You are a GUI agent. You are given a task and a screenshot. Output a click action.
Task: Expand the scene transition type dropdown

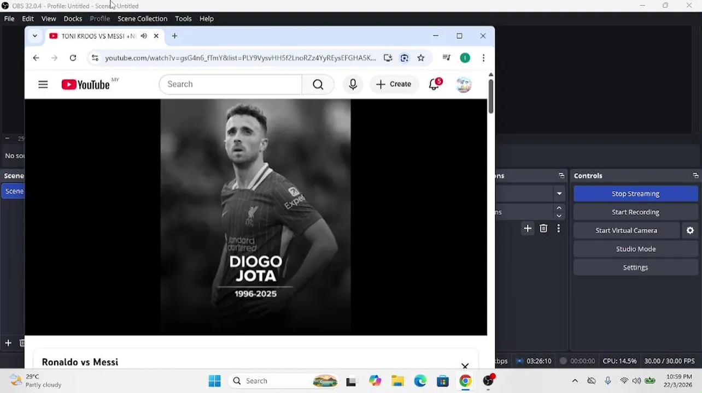pyautogui.click(x=559, y=194)
